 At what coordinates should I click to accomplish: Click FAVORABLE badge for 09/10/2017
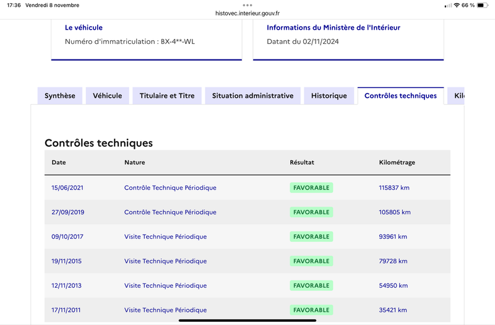(x=311, y=236)
